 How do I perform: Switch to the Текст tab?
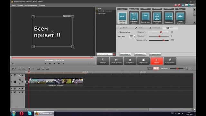coord(124,28)
